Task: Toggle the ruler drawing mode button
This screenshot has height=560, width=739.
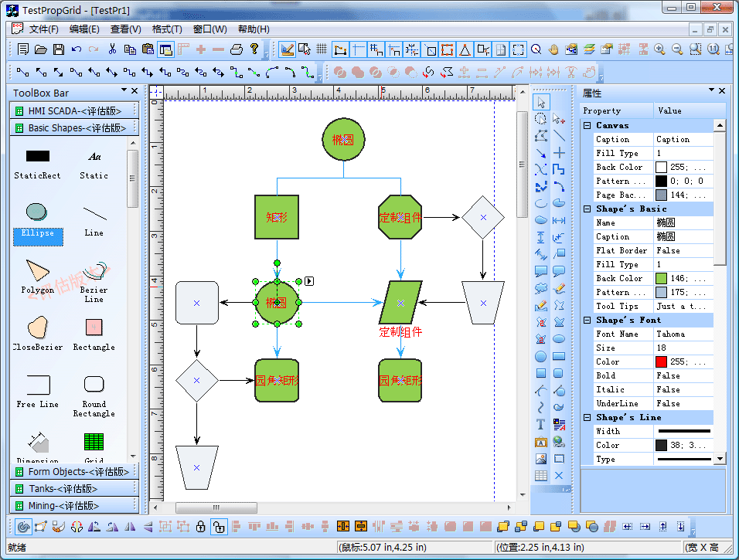Action: click(x=287, y=49)
